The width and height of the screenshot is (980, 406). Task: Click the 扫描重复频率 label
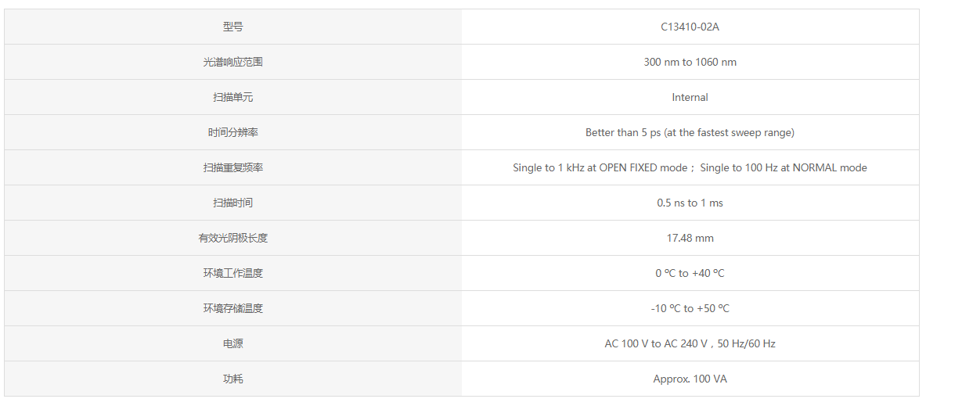[232, 167]
